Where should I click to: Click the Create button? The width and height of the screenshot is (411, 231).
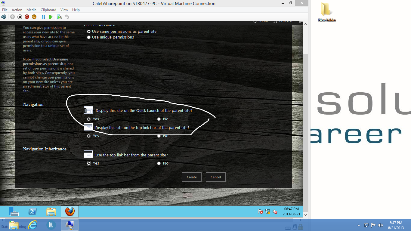(192, 177)
